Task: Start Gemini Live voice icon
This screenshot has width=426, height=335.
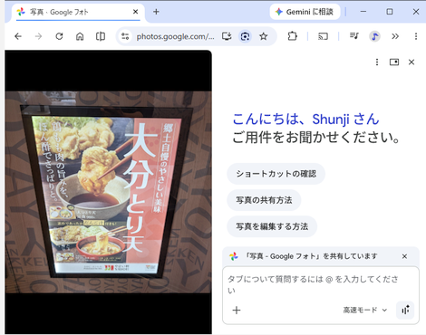Action: (x=405, y=310)
